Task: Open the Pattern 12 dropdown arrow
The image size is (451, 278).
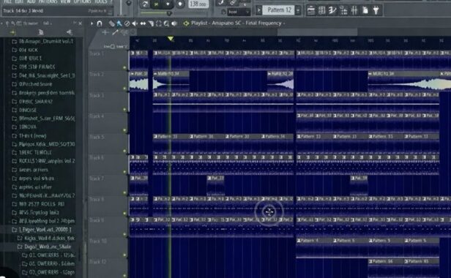Action: 298,11
